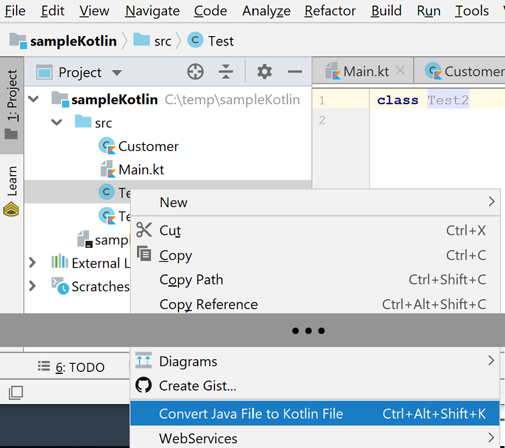Open the Project view dropdown
The width and height of the screenshot is (505, 448).
pyautogui.click(x=117, y=73)
